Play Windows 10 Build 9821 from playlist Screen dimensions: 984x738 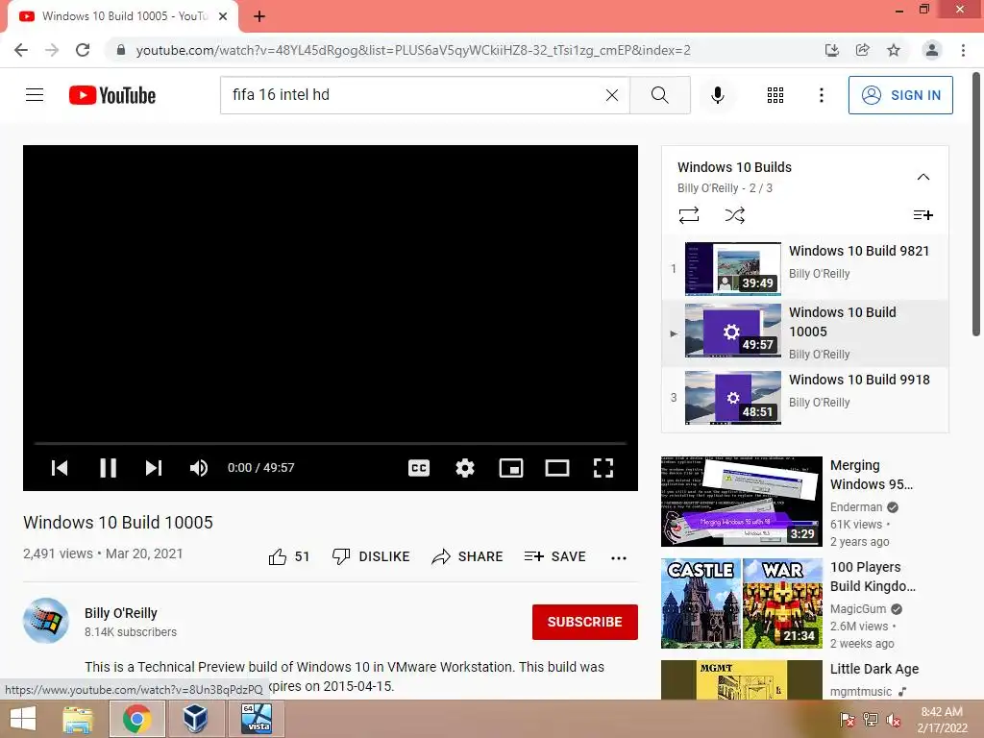[x=805, y=269]
